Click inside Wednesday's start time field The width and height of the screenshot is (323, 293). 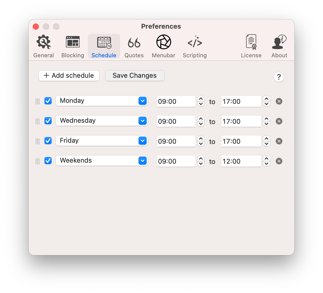coord(176,121)
